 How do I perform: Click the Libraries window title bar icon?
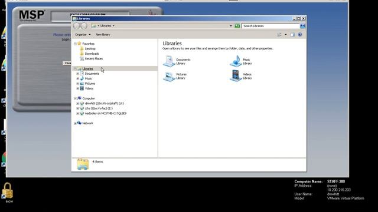tap(74, 18)
